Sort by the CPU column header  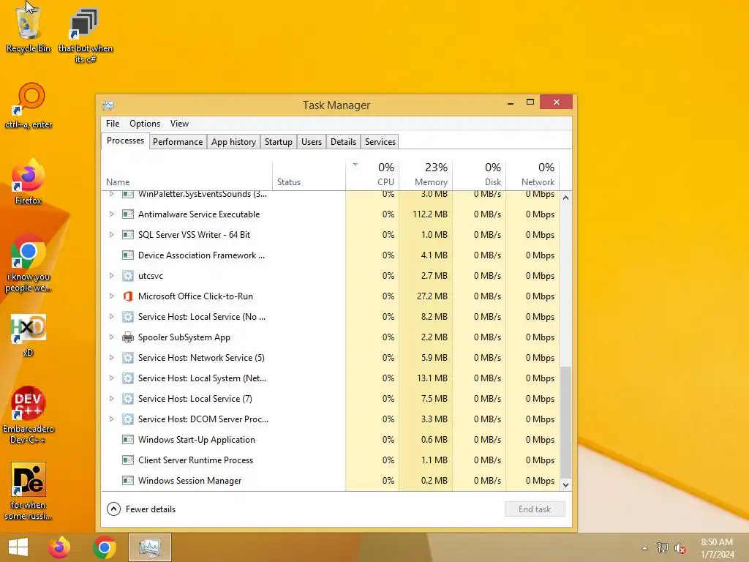coord(372,175)
